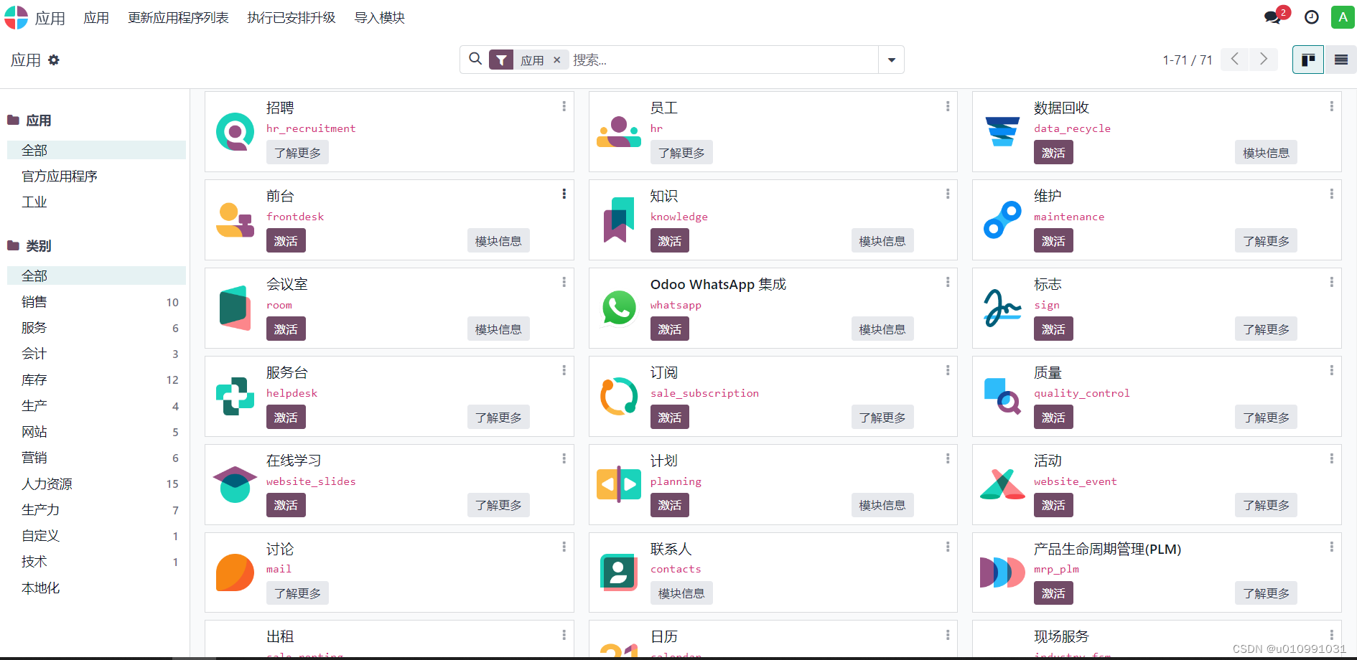Image resolution: width=1357 pixels, height=660 pixels.
Task: Click 模块信息 on 联系人 card
Action: click(x=681, y=593)
